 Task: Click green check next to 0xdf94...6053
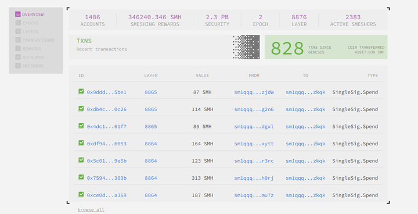(81, 143)
